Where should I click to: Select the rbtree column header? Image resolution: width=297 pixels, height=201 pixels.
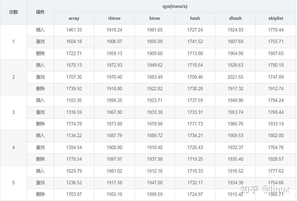pos(114,18)
